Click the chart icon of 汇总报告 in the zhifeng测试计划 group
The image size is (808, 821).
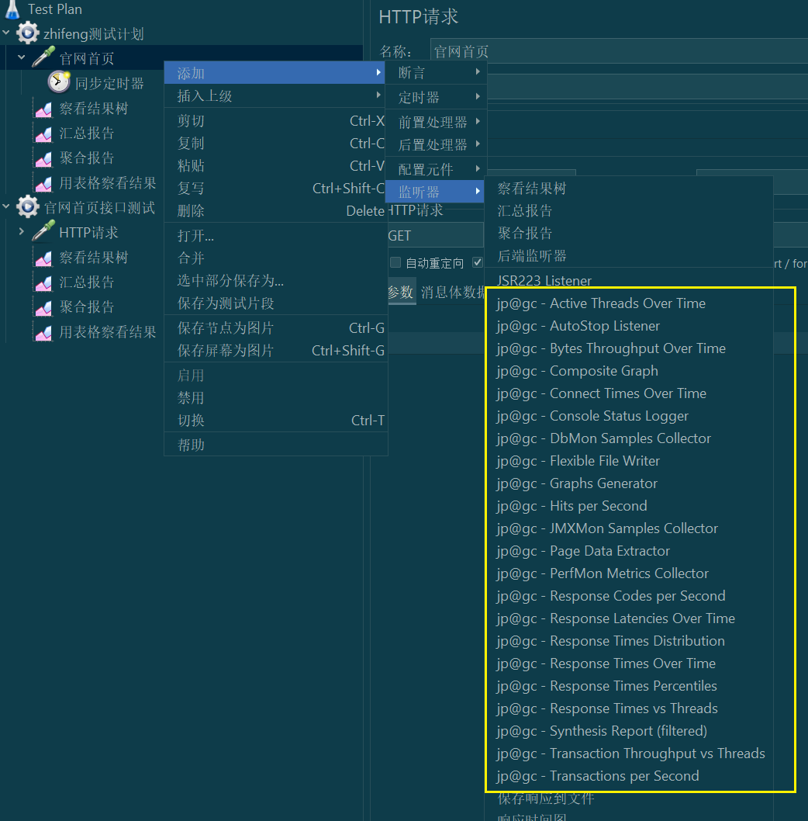pyautogui.click(x=43, y=133)
